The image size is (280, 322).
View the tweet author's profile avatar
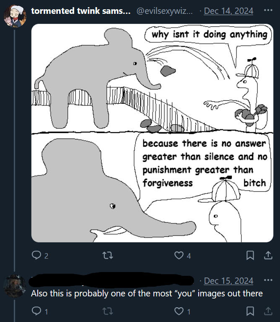tap(15, 16)
